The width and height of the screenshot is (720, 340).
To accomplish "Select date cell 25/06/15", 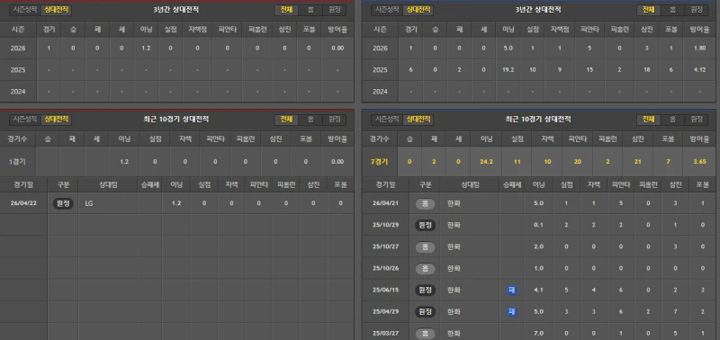I will tap(385, 291).
